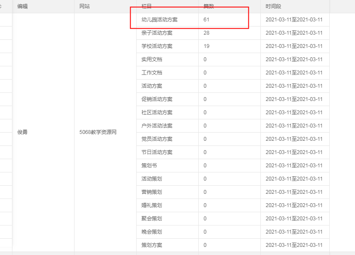Click the 幼儿园活动方案 column name
The width and height of the screenshot is (355, 255).
(x=159, y=20)
